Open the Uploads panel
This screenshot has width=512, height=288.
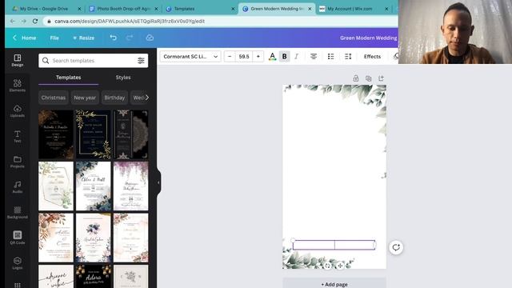click(18, 111)
